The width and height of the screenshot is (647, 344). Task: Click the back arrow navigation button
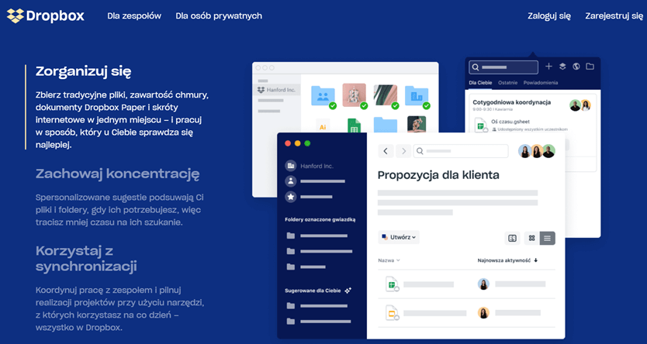[x=386, y=151]
